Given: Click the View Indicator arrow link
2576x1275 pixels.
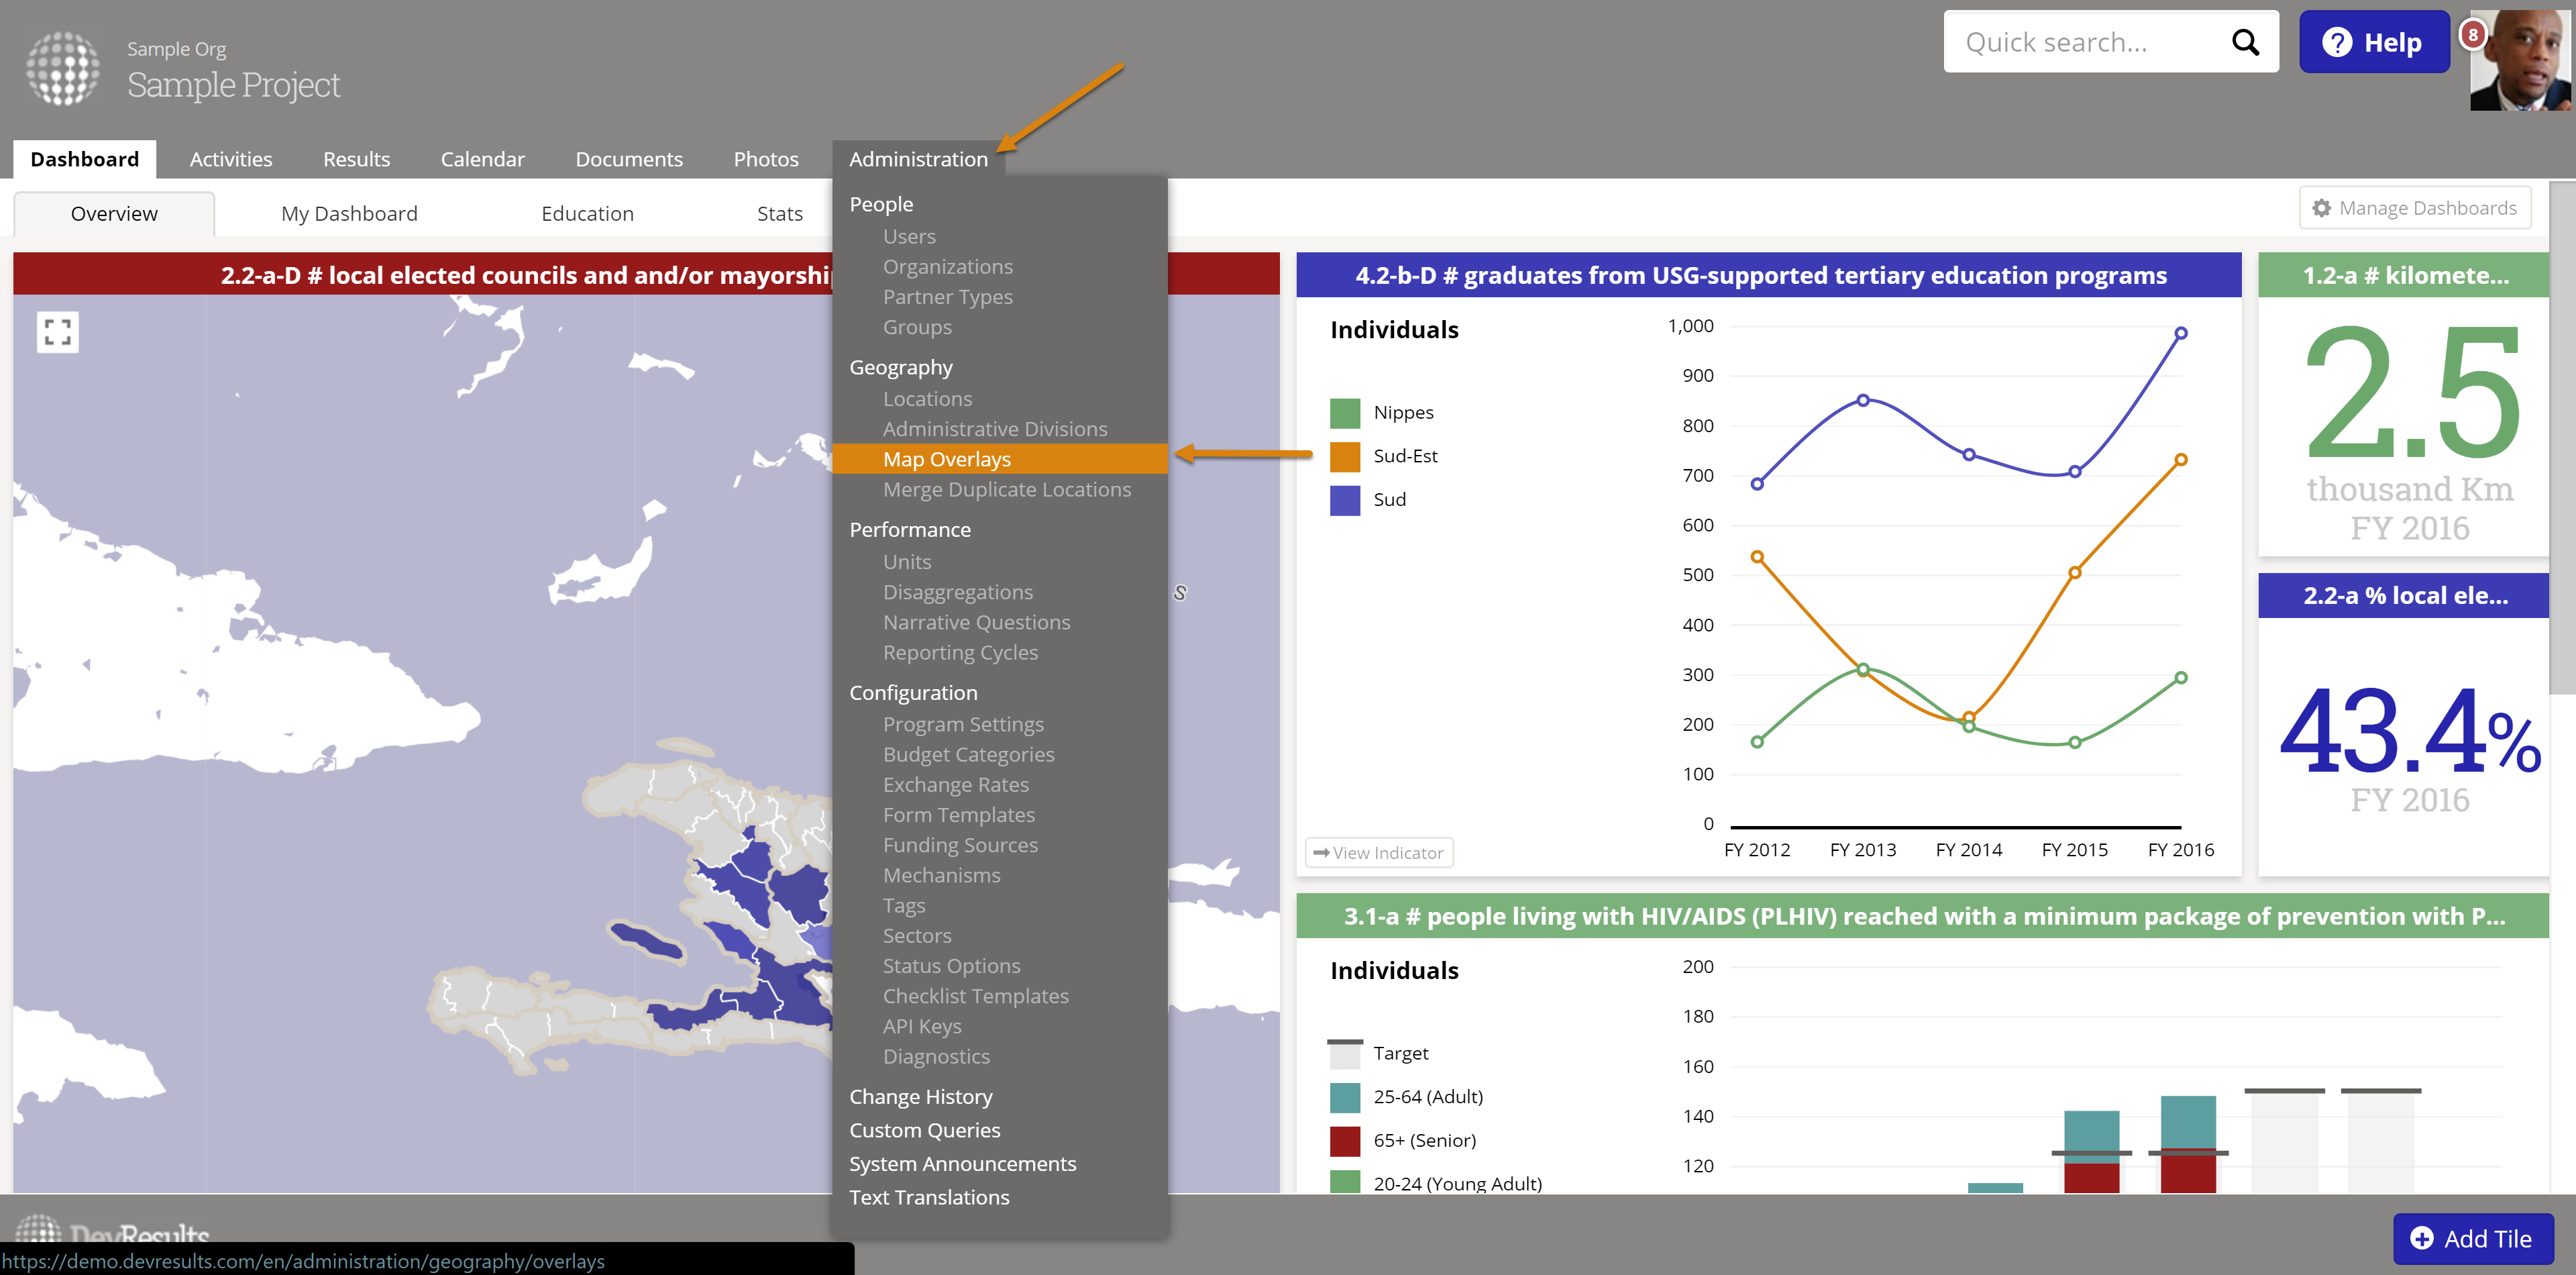Looking at the screenshot, I should click(1379, 853).
